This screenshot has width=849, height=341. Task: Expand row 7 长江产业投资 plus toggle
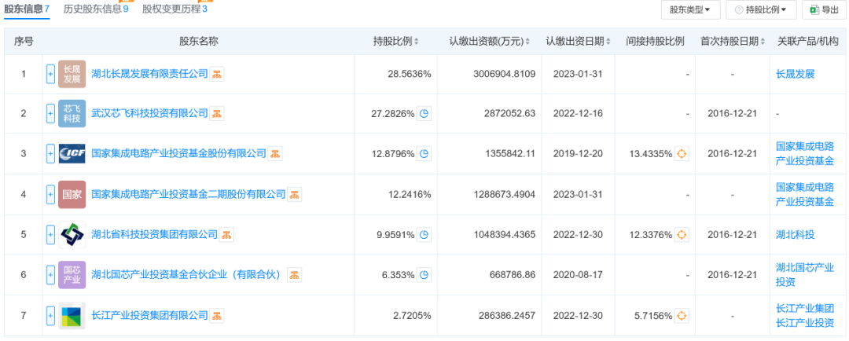(x=50, y=316)
